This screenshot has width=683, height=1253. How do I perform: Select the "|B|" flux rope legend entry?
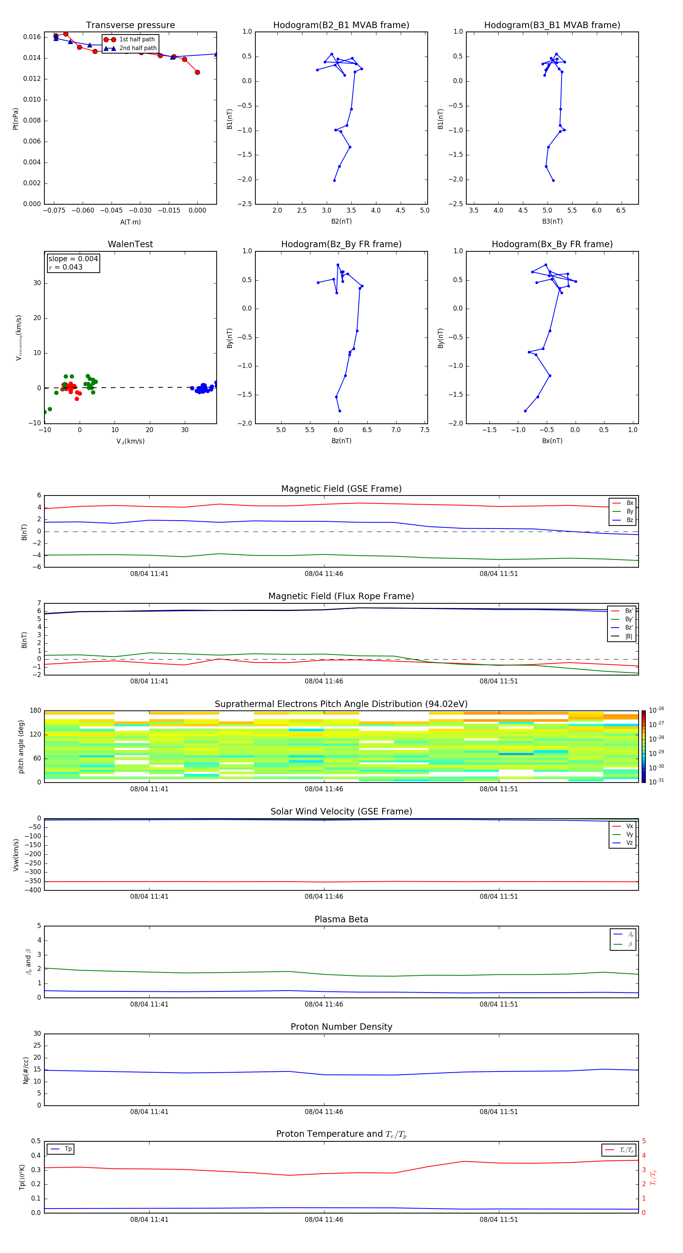pyautogui.click(x=622, y=636)
